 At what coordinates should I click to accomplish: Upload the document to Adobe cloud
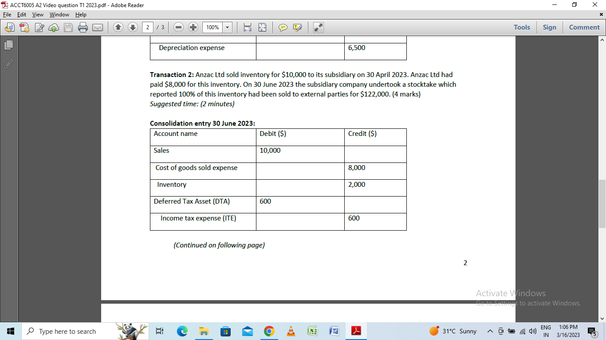(x=54, y=27)
